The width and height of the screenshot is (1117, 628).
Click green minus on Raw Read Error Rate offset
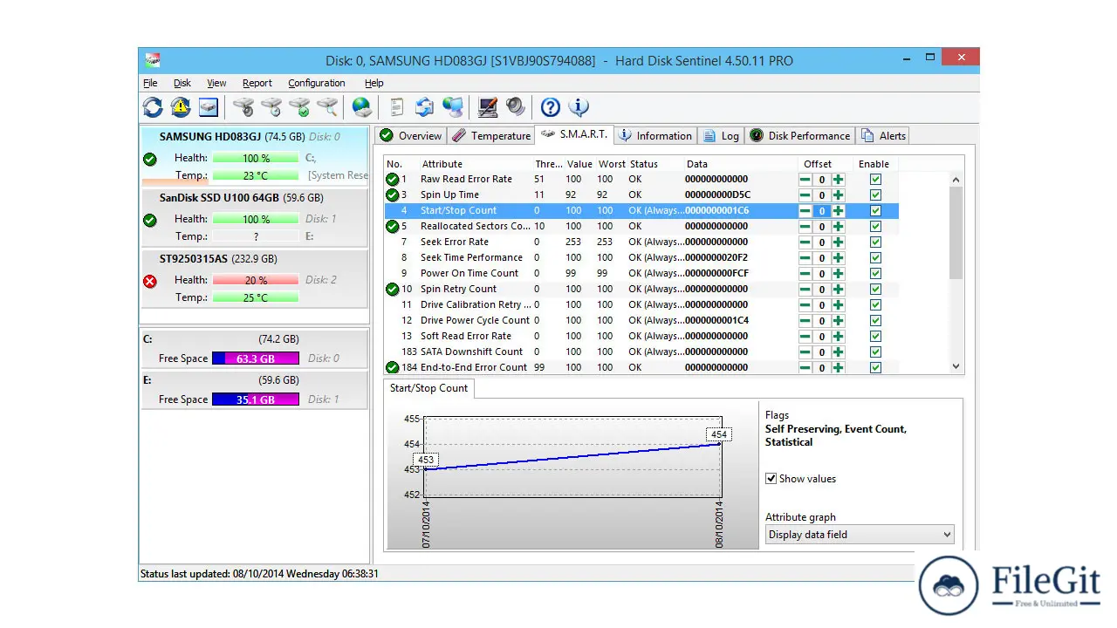point(805,180)
